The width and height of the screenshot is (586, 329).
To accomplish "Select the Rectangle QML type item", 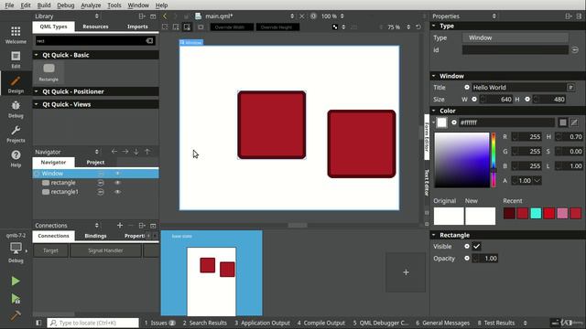I will click(x=49, y=72).
